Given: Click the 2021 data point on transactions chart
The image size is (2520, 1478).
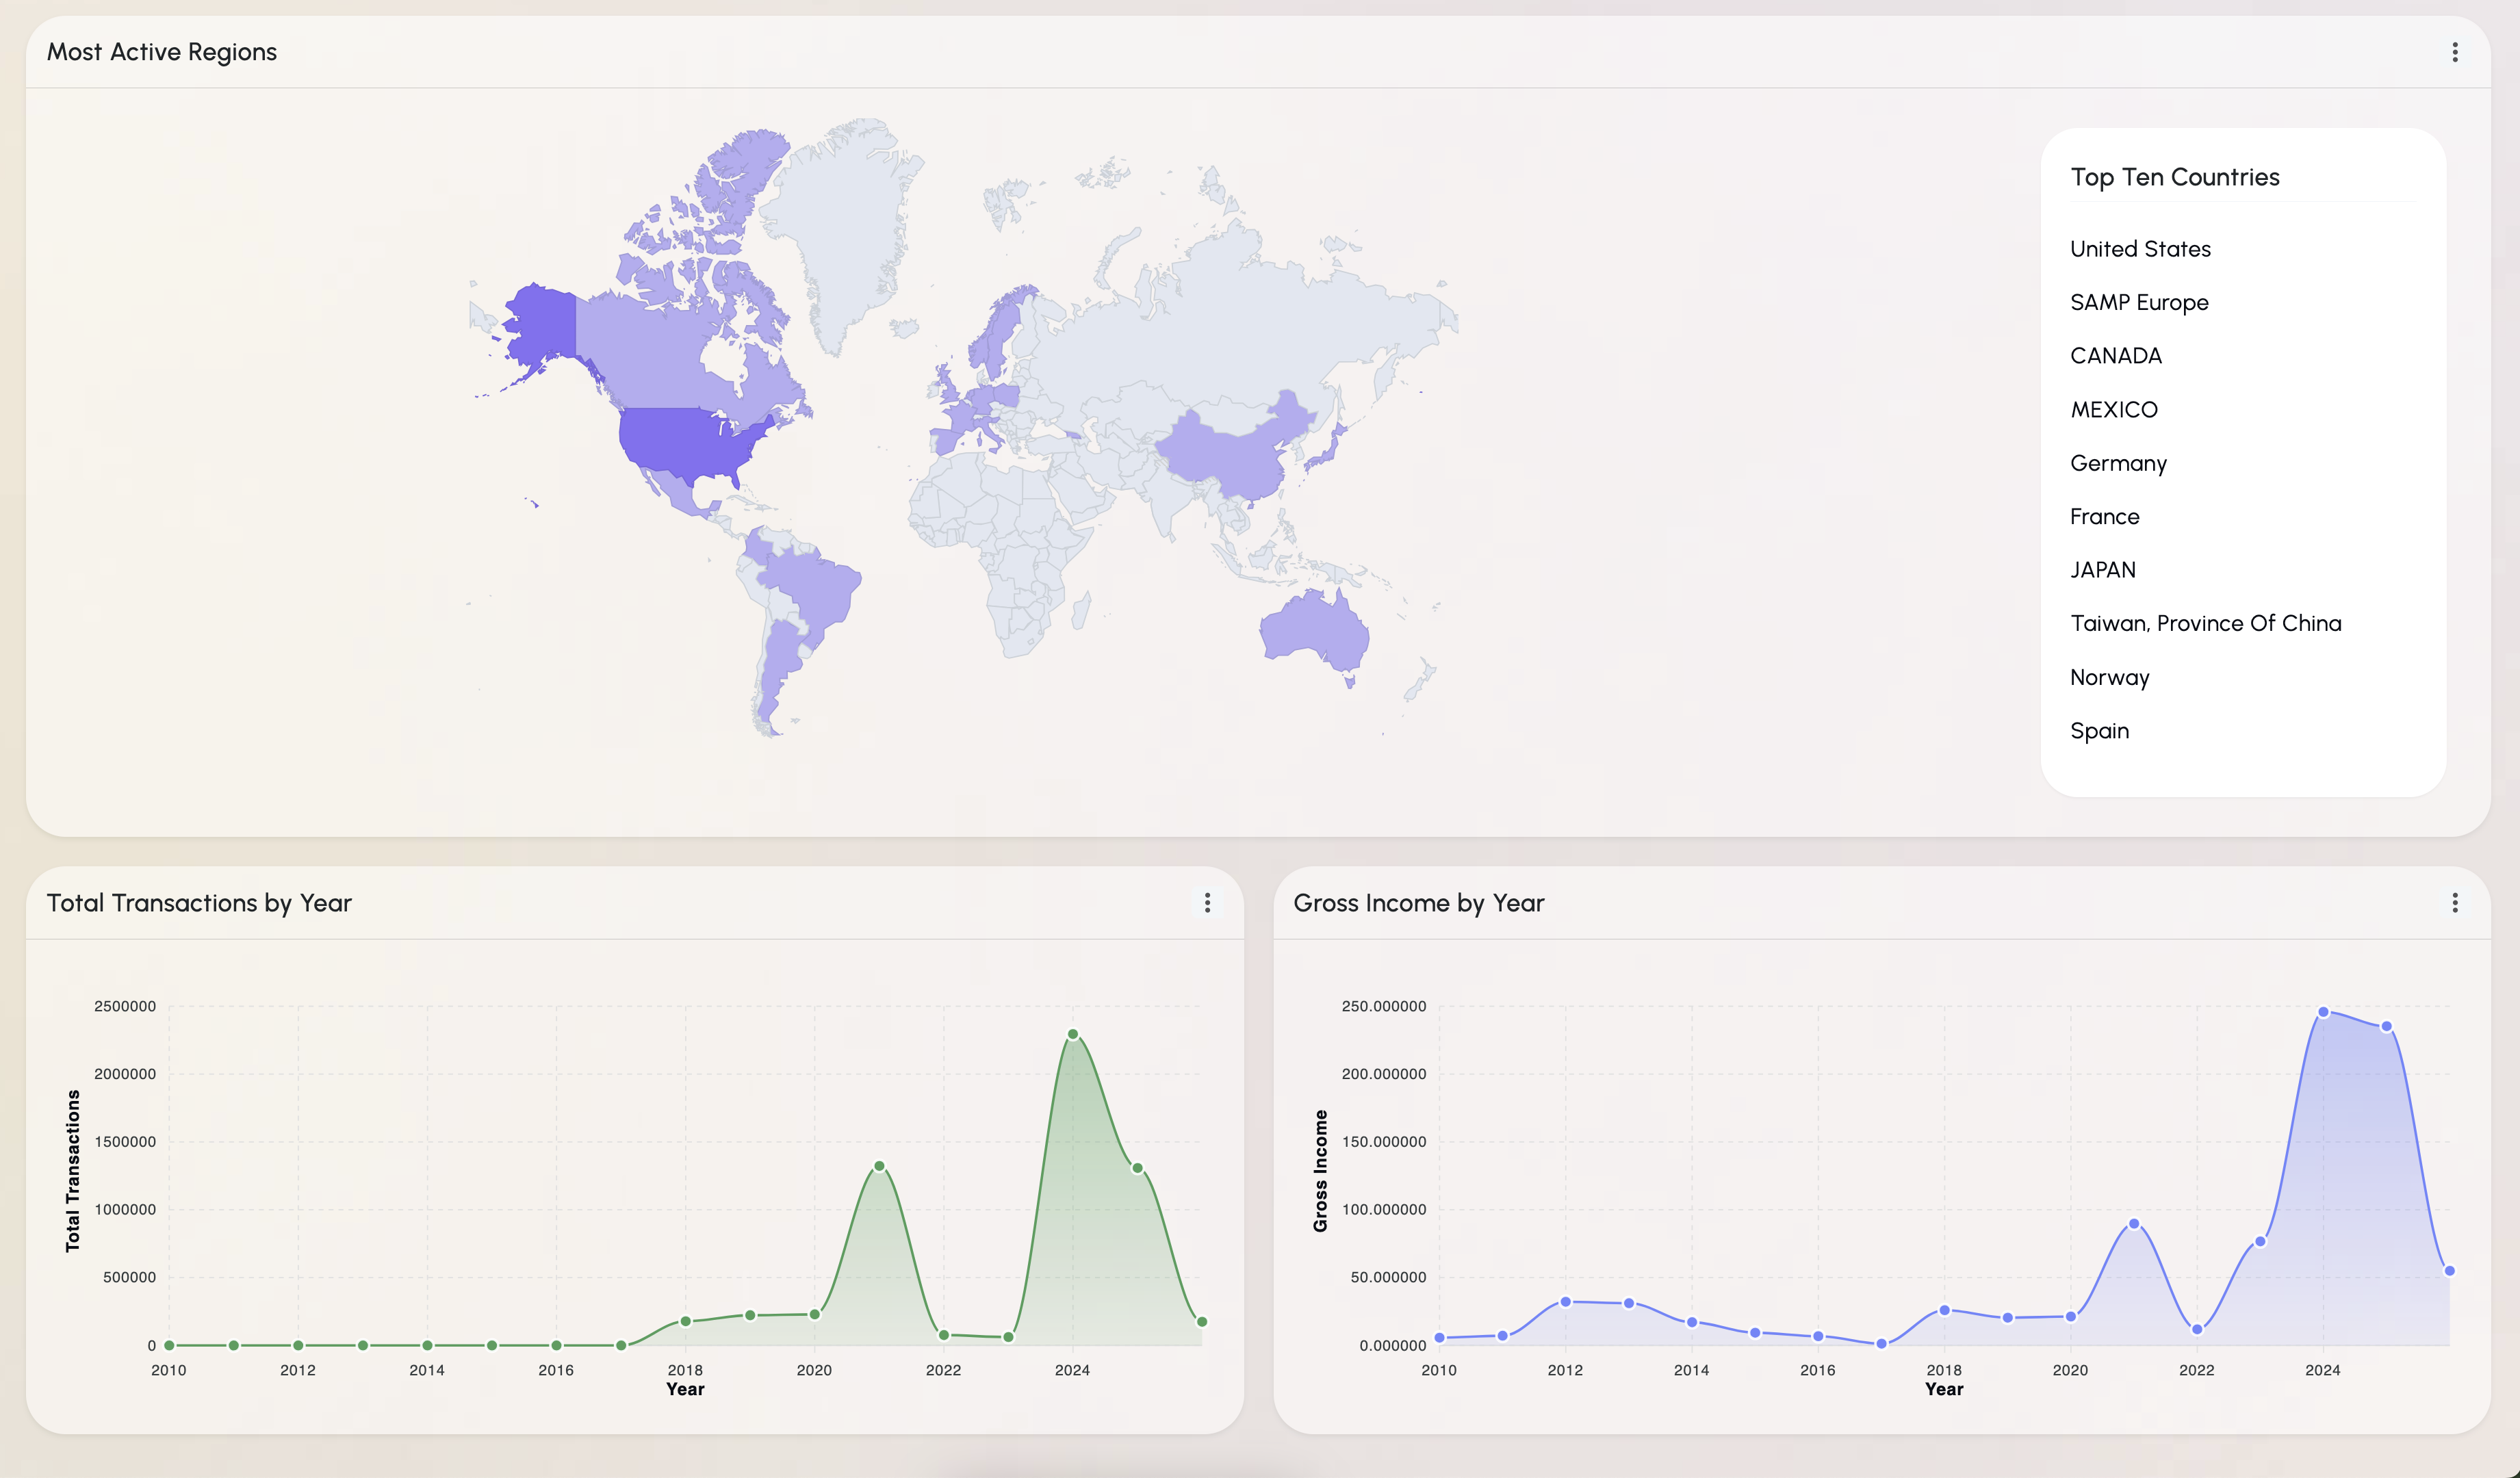Looking at the screenshot, I should click(x=879, y=1166).
